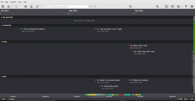
Task: Go back with the left arrow
Action: (x=91, y=6)
